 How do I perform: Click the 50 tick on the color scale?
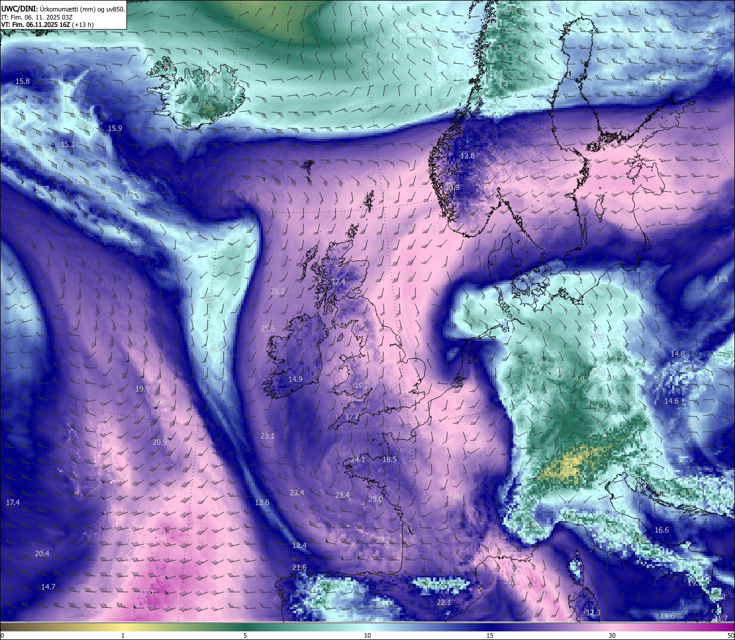pos(730,635)
